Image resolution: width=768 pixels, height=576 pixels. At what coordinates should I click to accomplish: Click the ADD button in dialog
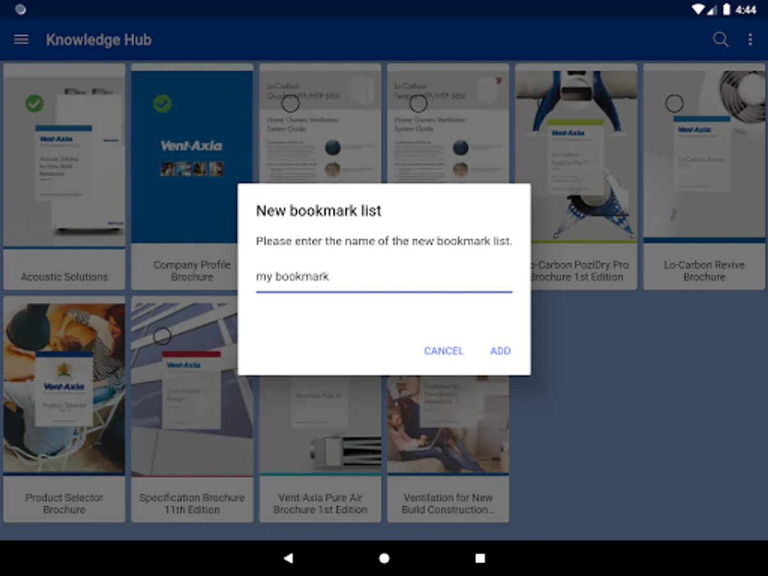coord(500,351)
